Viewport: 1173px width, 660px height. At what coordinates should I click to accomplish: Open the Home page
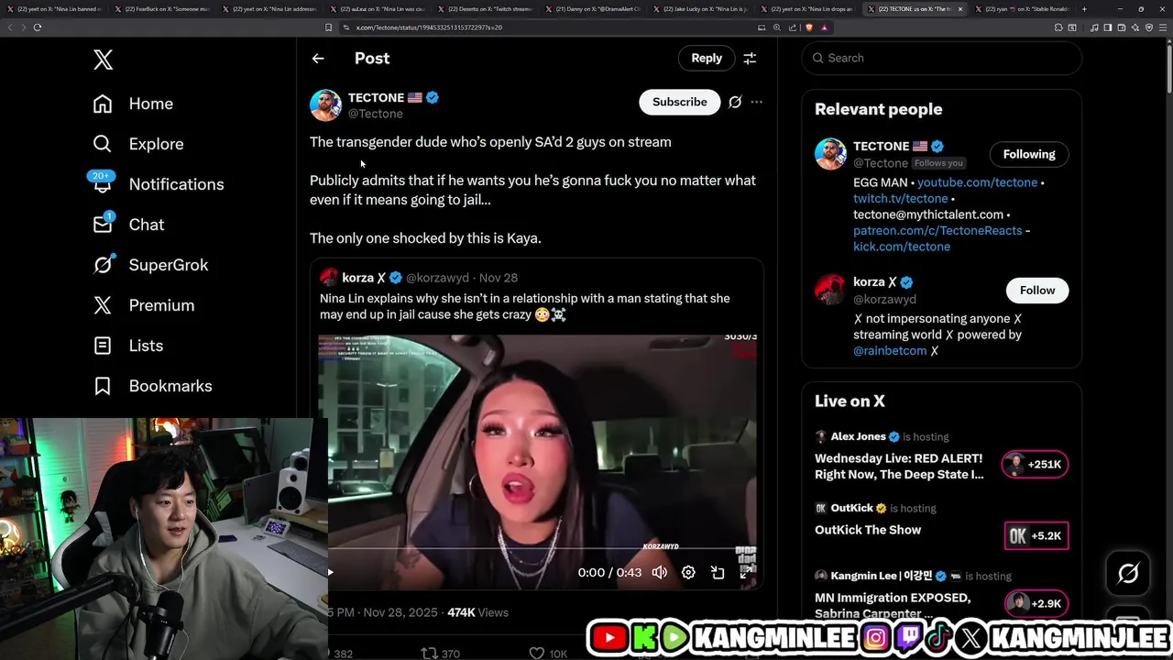tap(133, 104)
